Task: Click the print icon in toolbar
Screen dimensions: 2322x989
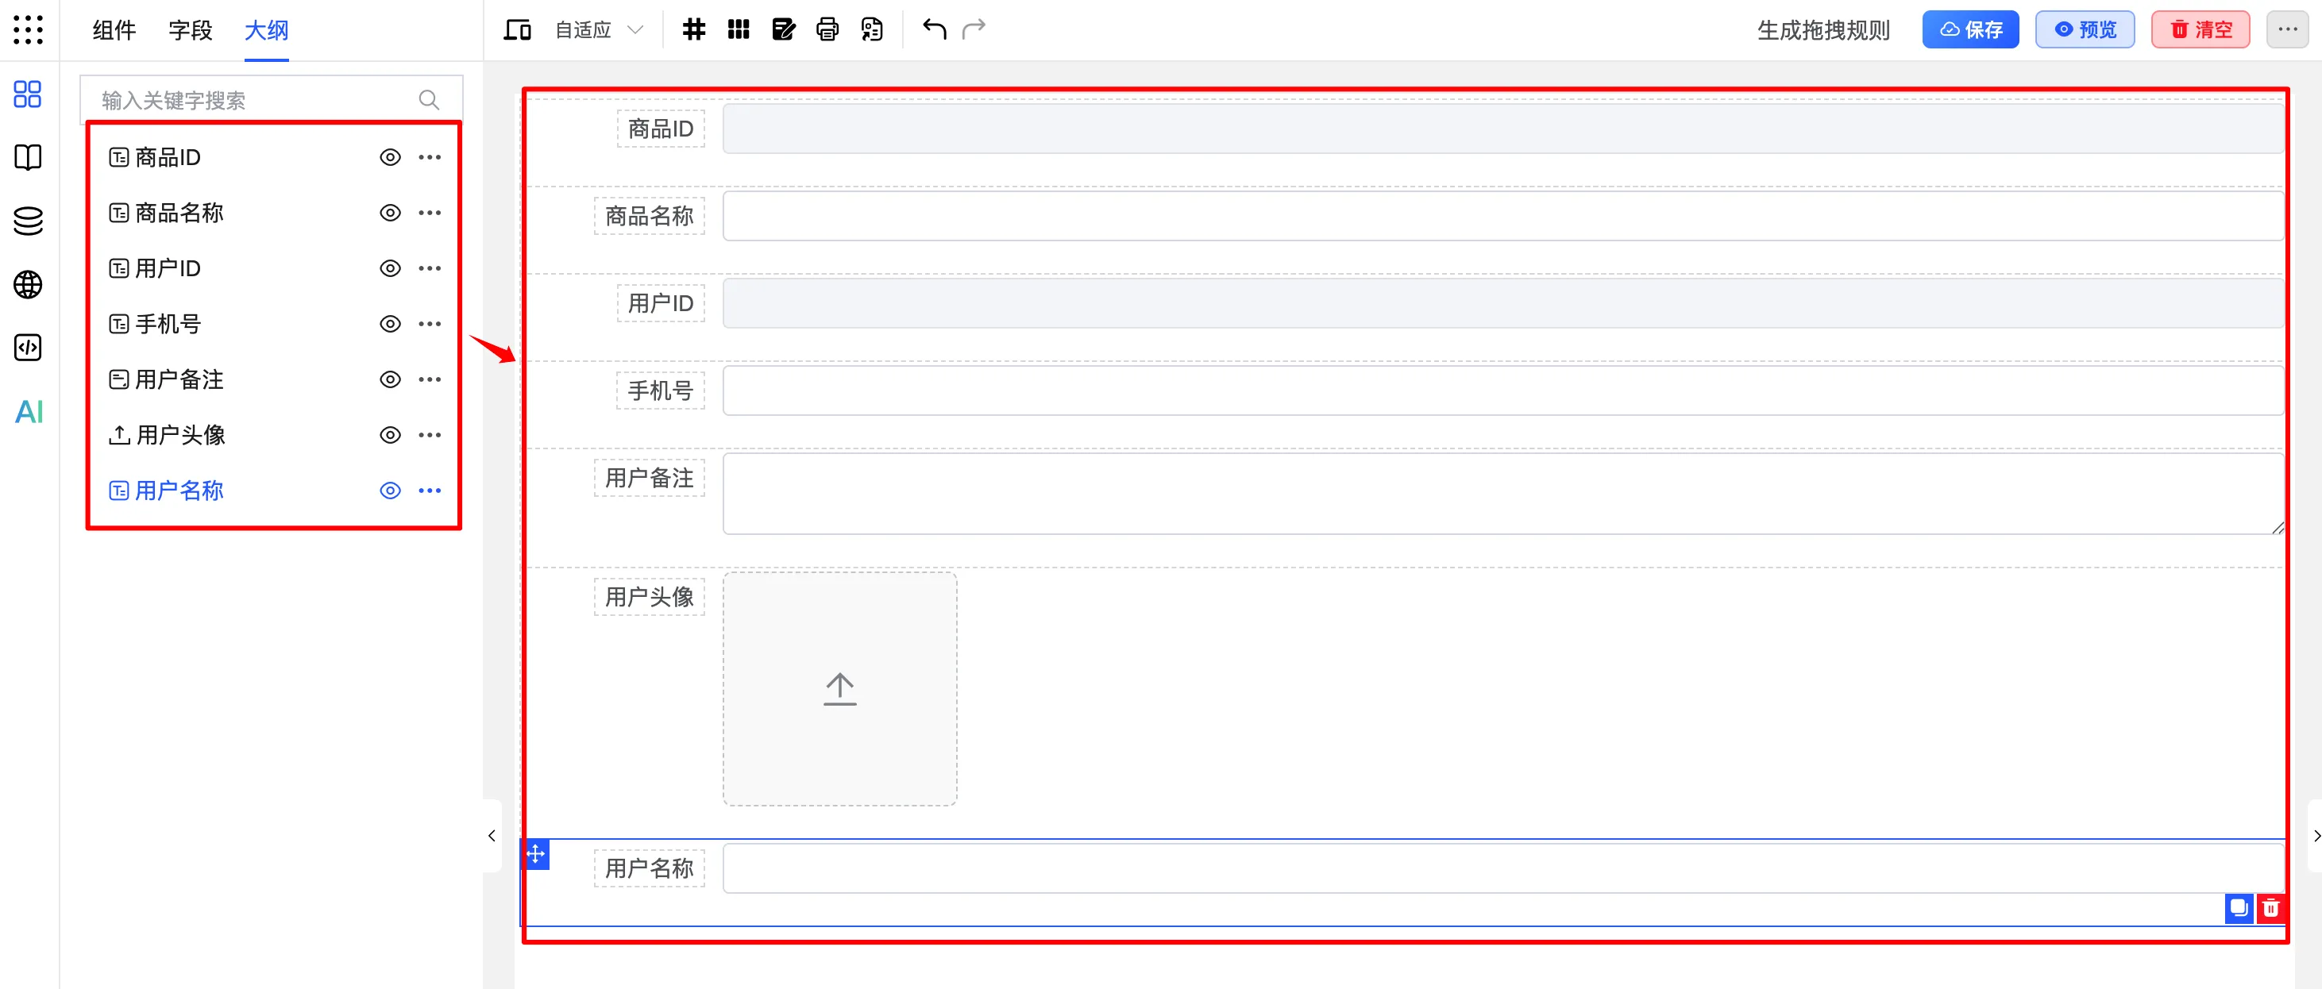Action: (x=827, y=29)
